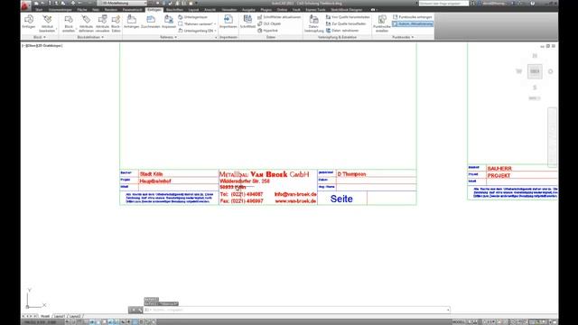The width and height of the screenshot is (578, 325).
Task: Click the Einfügen block insert icon
Action: click(29, 22)
